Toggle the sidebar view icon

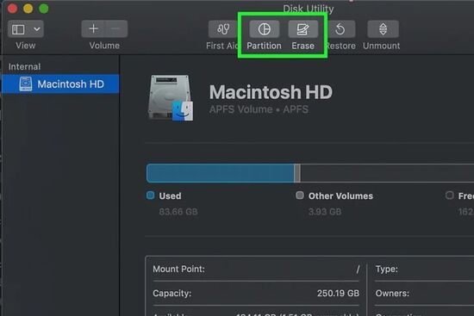coord(18,29)
